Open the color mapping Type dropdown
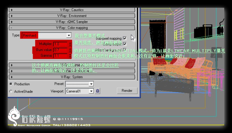The image size is (232, 133). point(69,35)
